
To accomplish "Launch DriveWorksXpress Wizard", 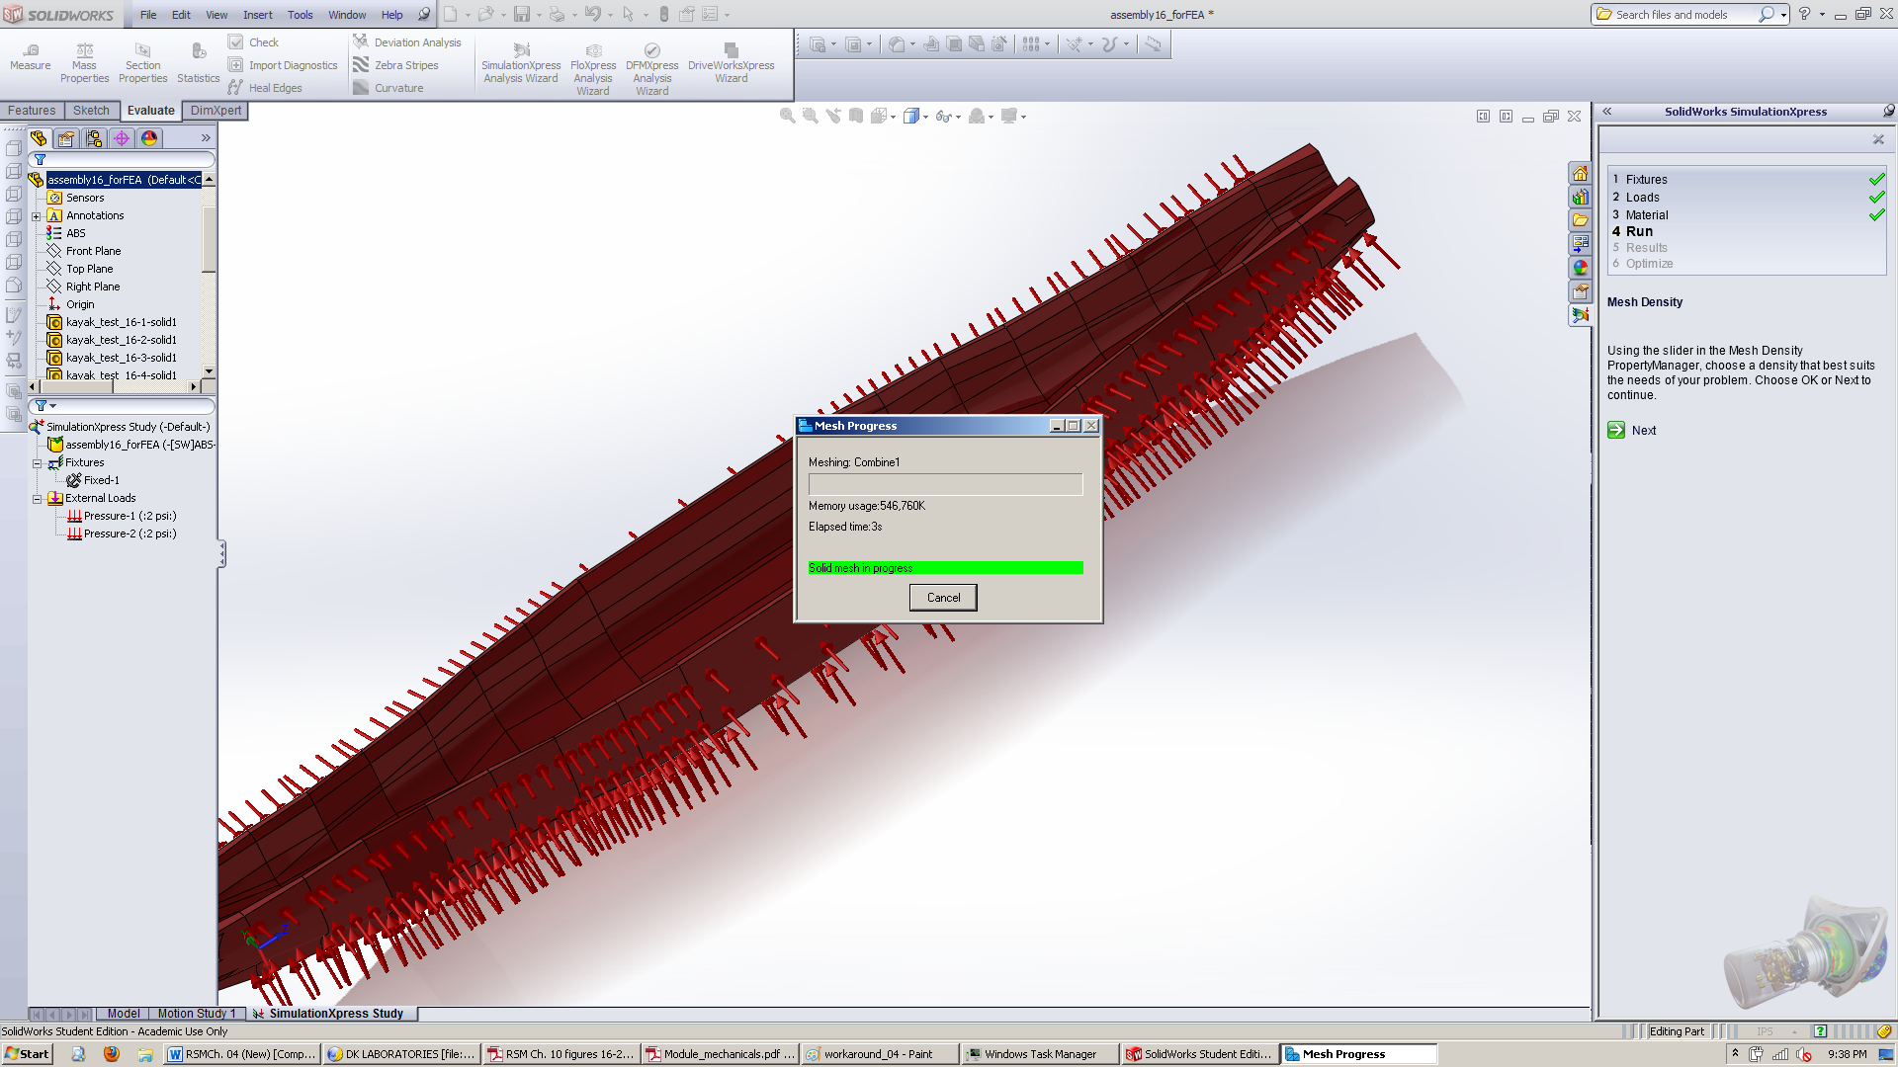I will 732,63.
